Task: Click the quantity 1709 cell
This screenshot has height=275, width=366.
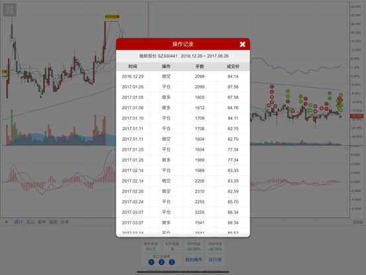Action: tap(200, 118)
